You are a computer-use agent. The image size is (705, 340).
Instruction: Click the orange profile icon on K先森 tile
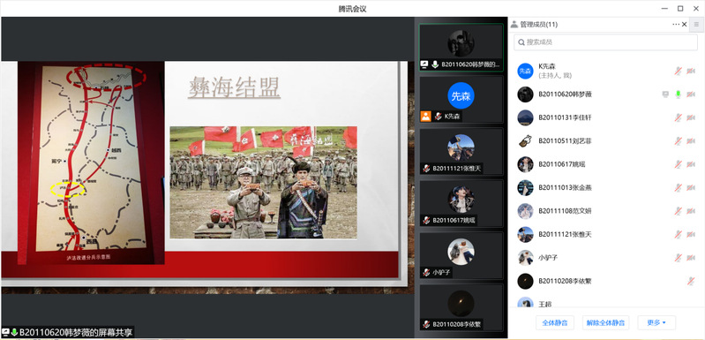pos(425,116)
